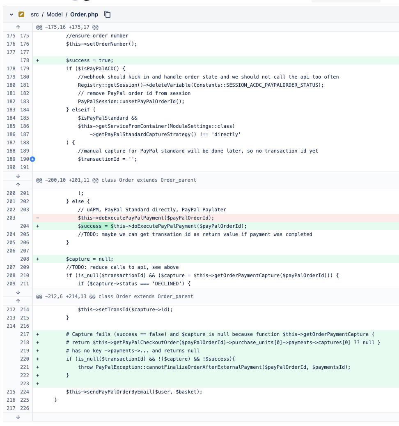Open the Model folder breadcrumb
The image size is (399, 426).
pos(54,14)
